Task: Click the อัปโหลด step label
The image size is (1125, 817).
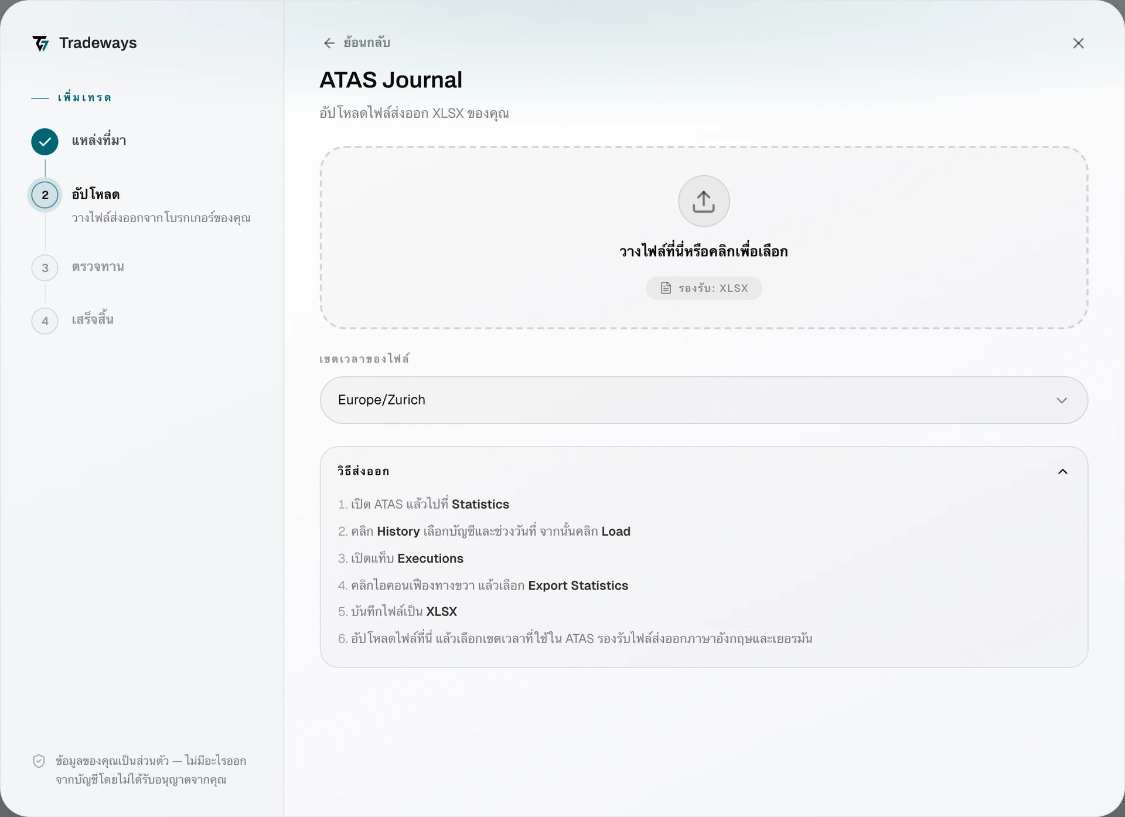Action: [x=96, y=195]
